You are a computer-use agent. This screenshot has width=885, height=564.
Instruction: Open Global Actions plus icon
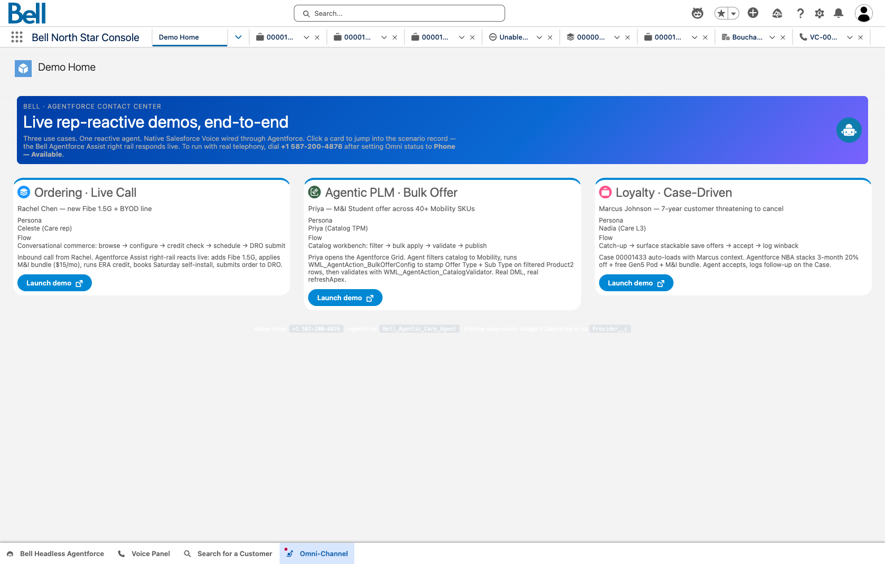pyautogui.click(x=753, y=13)
